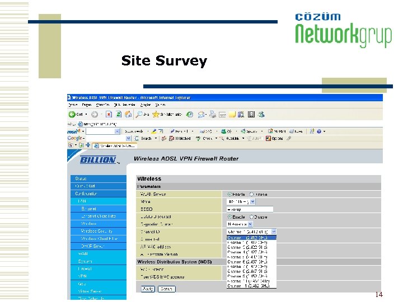Viewport: 403px width, 302px height.
Task: Open the Search magnifier in IE toolbar
Action: 139,114
